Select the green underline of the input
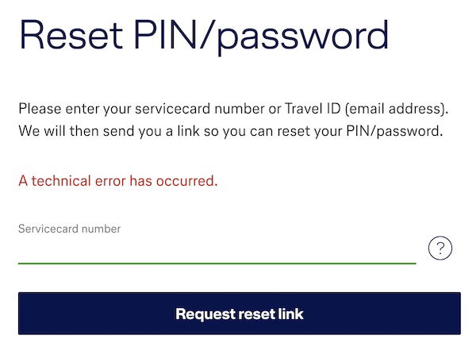 tap(217, 261)
